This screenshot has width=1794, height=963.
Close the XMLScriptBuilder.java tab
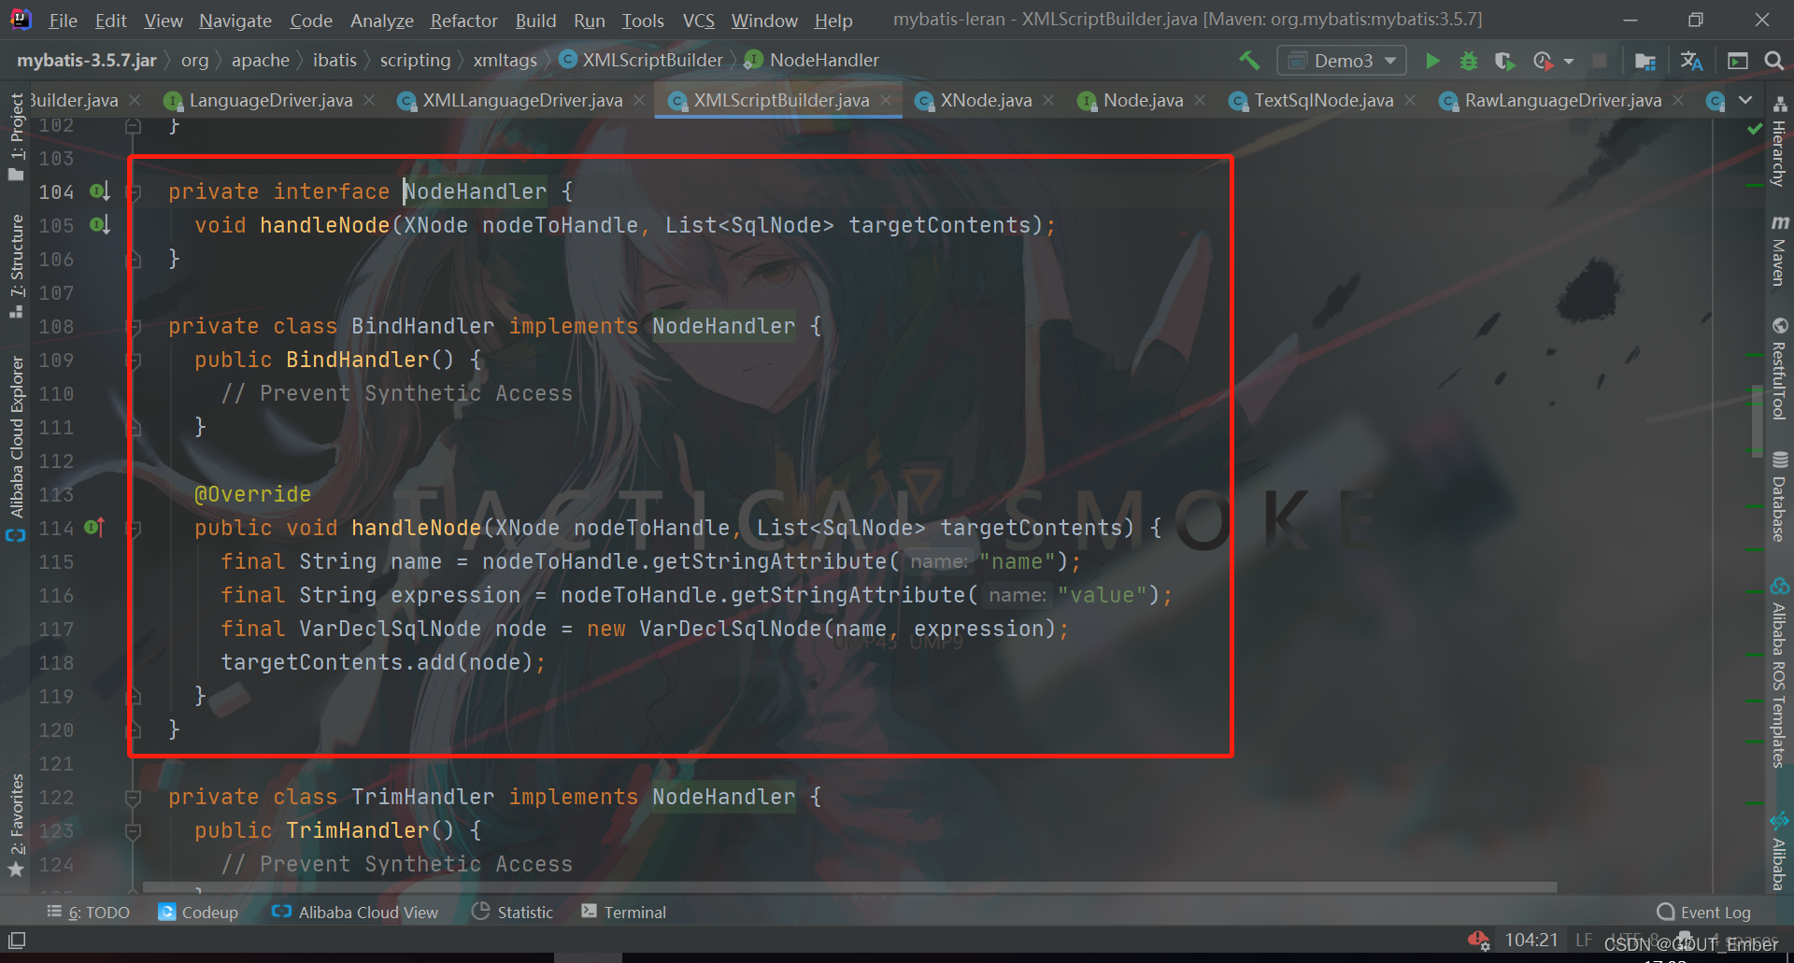tap(886, 100)
